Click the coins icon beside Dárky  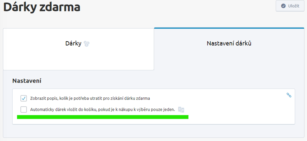click(87, 44)
